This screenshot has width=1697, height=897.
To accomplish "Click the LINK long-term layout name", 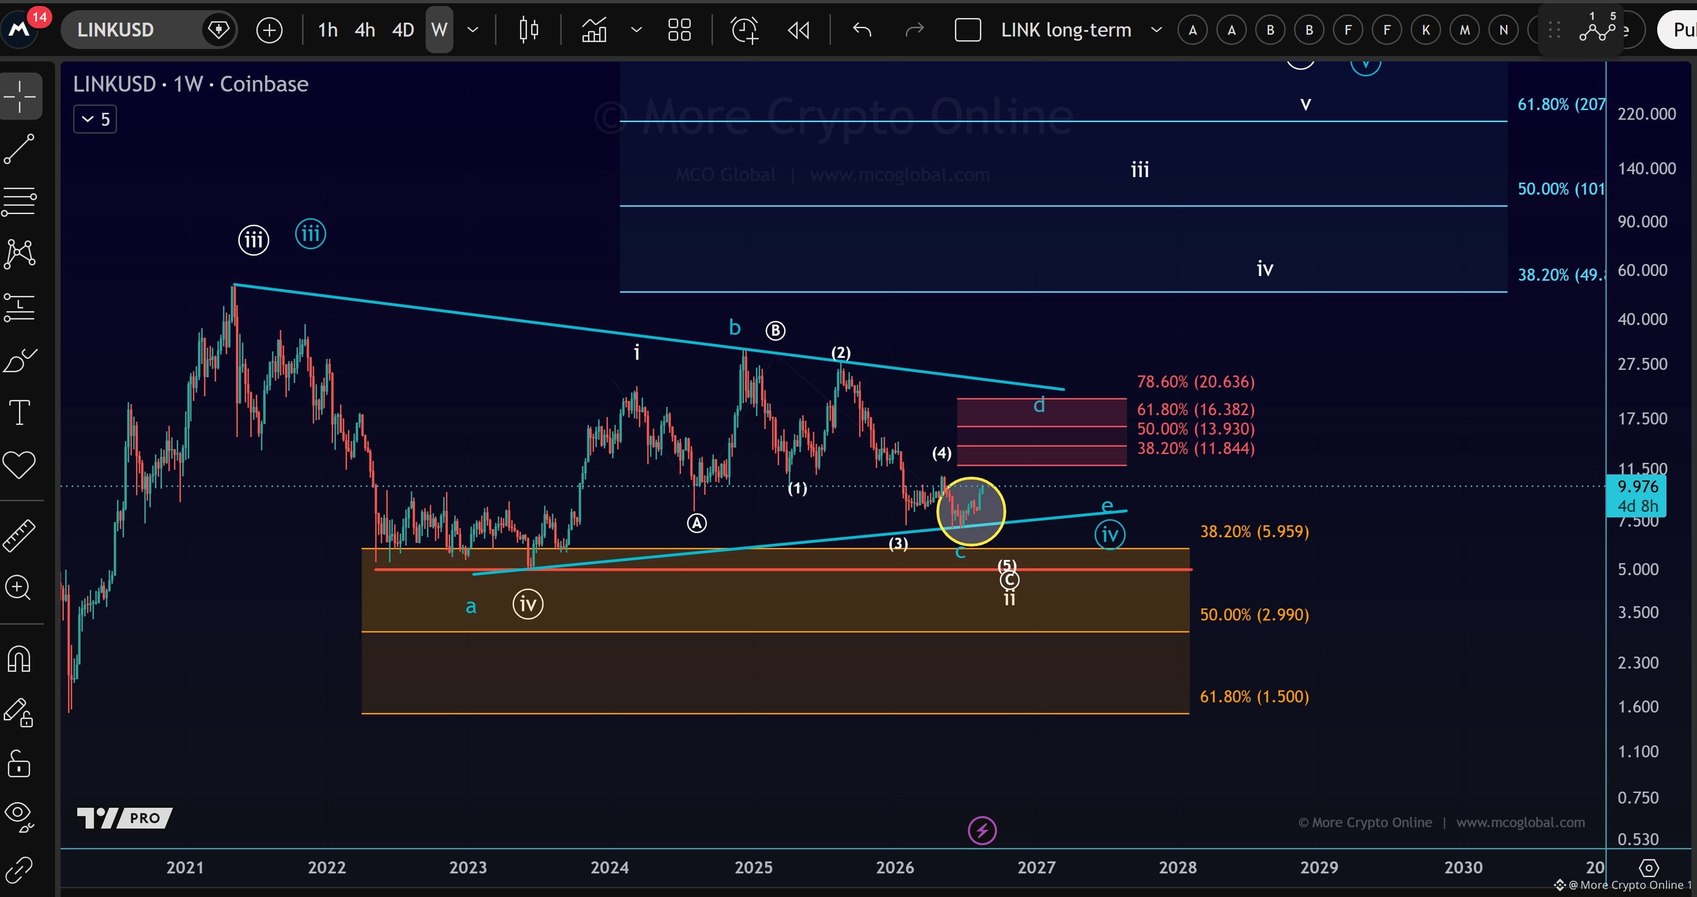I will pyautogui.click(x=1066, y=31).
